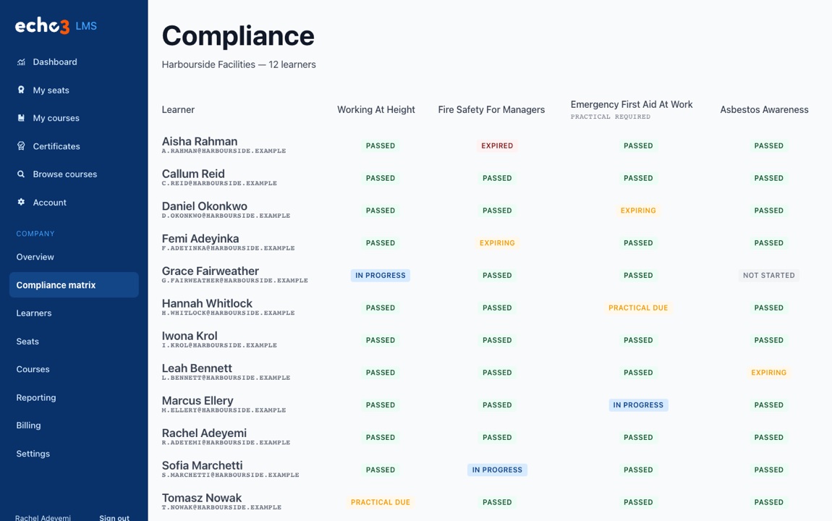
Task: Click Grace Fairweather's NOT STARTED badge
Action: click(769, 276)
